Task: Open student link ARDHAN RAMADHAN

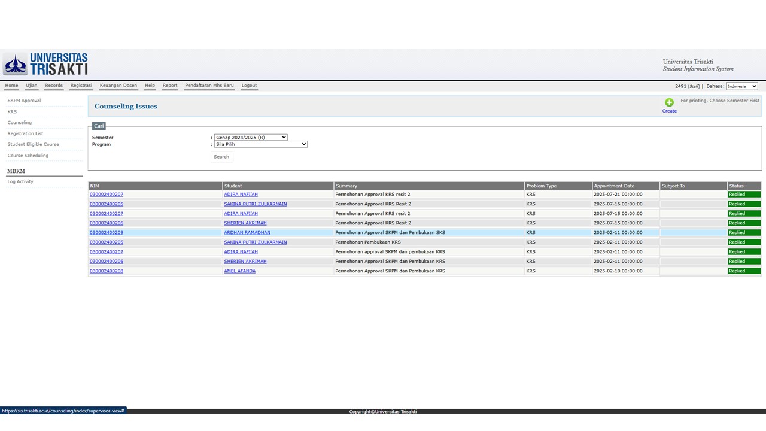Action: coord(247,233)
